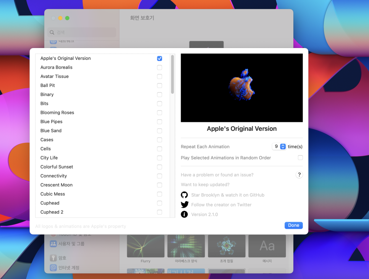Click the animation list scrollbar
The image size is (369, 279).
click(x=173, y=74)
